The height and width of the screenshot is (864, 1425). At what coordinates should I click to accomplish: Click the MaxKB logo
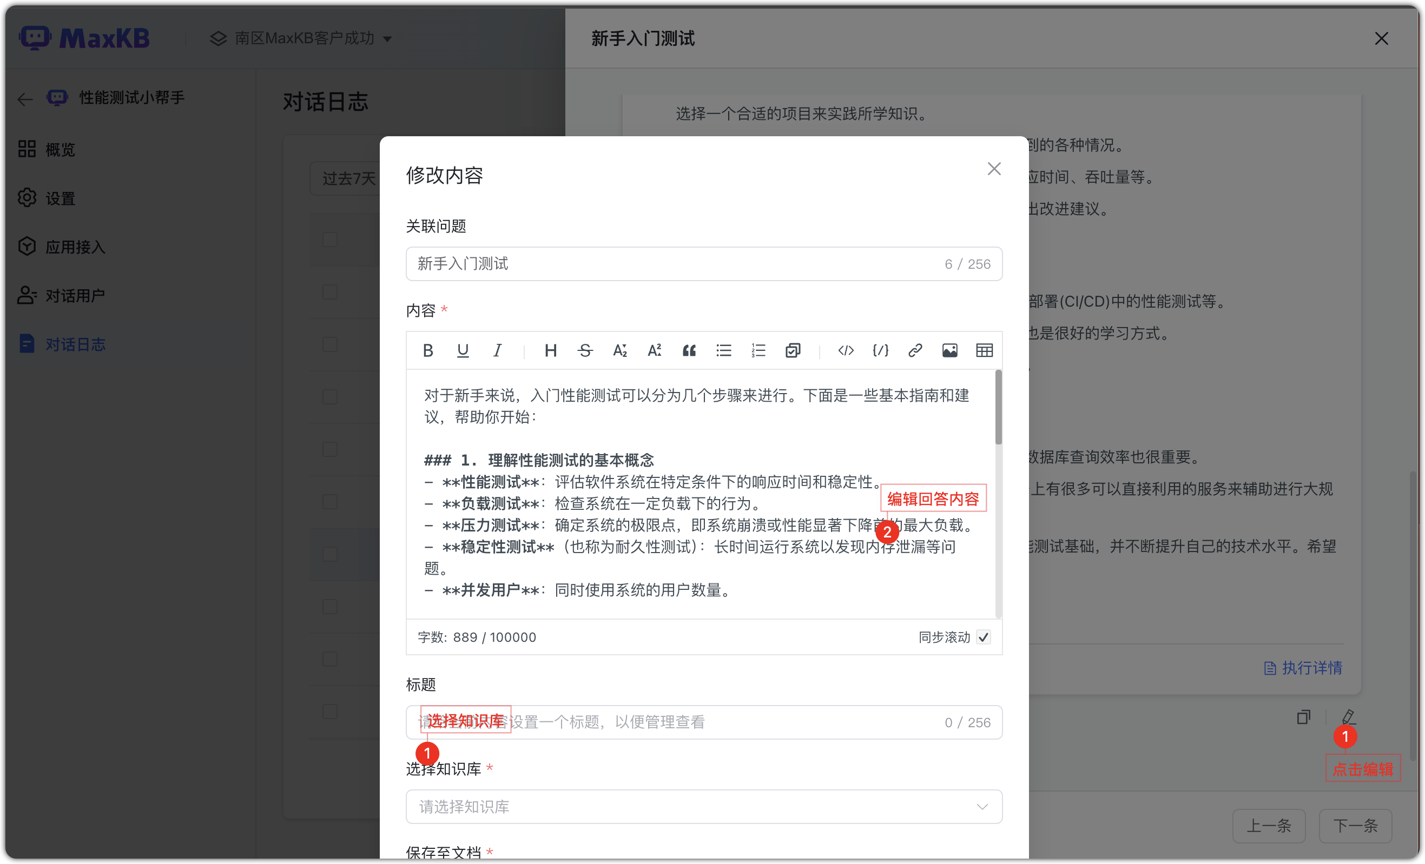(84, 38)
